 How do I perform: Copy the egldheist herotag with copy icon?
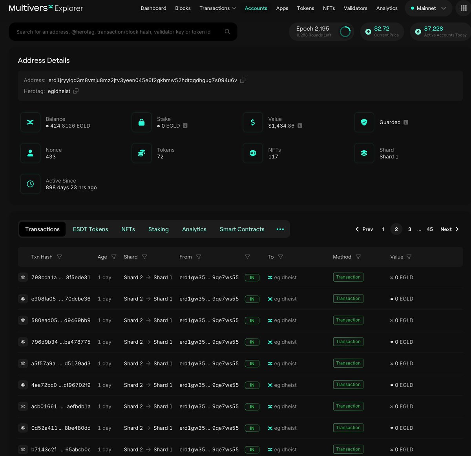pyautogui.click(x=76, y=91)
